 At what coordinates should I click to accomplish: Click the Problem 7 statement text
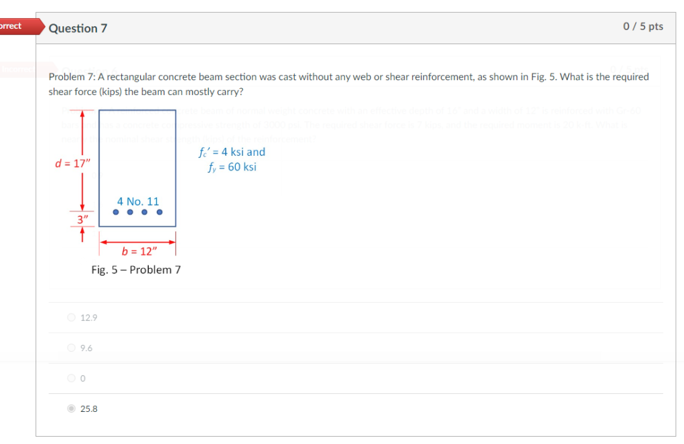coord(348,84)
